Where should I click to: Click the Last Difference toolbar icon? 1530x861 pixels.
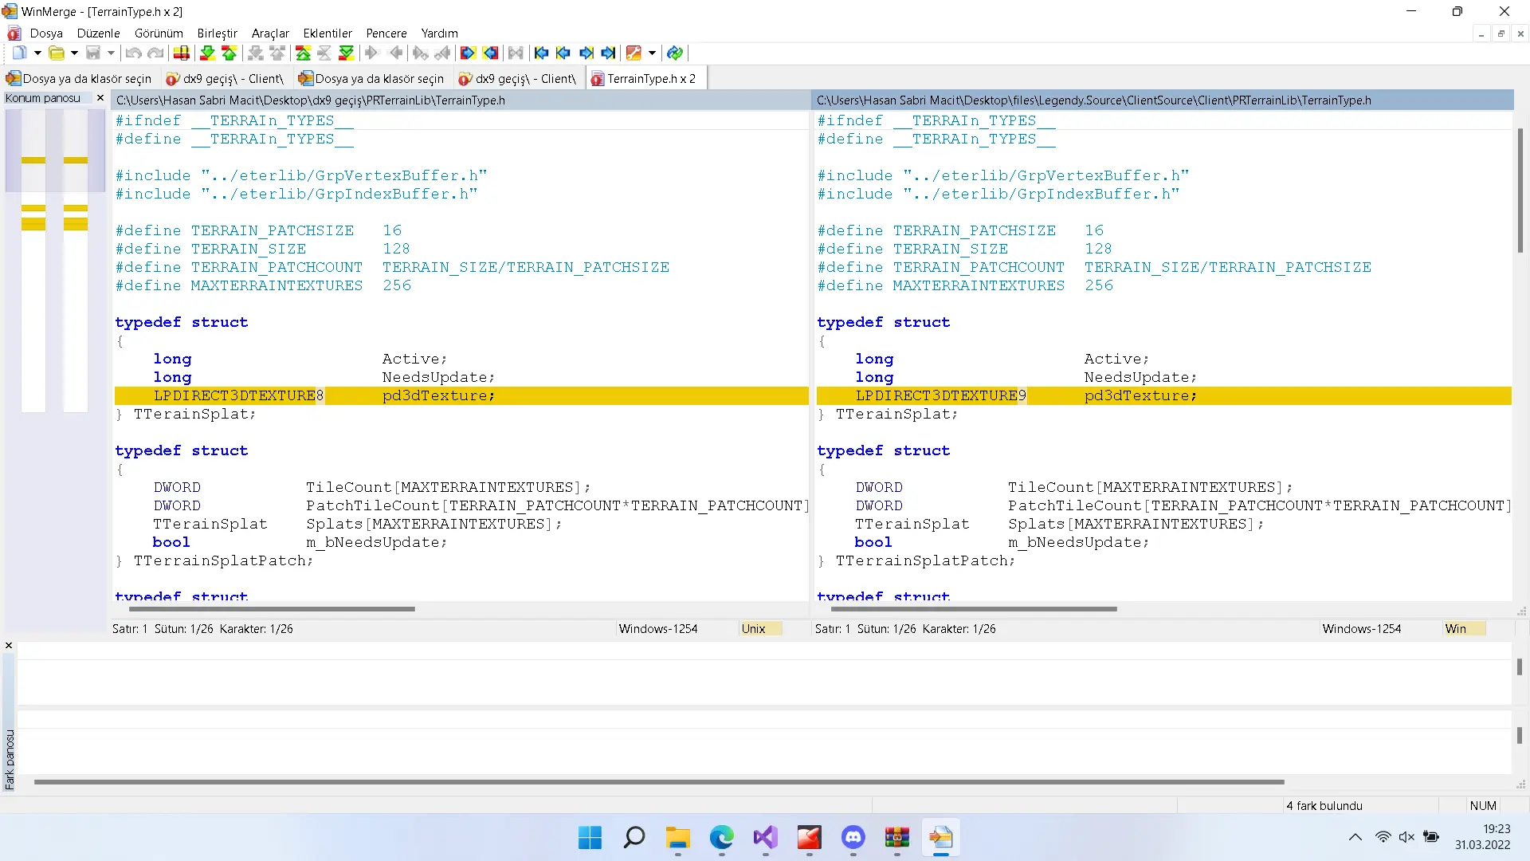(x=346, y=53)
